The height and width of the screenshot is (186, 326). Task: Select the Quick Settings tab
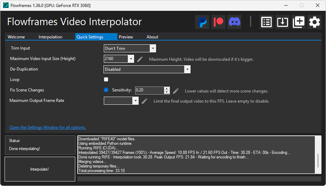96,37
